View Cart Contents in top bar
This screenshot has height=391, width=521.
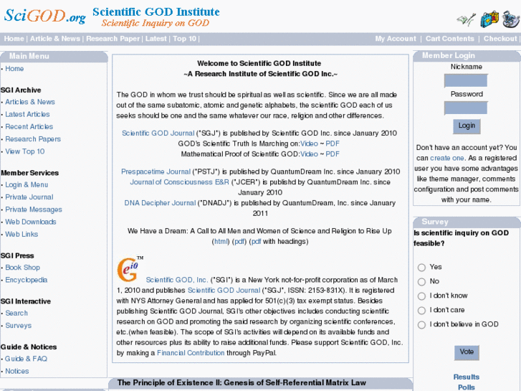(x=450, y=39)
